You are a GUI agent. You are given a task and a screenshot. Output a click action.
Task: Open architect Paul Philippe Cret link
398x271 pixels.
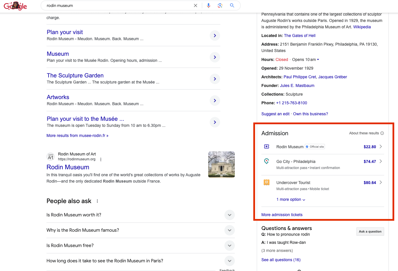300,77
